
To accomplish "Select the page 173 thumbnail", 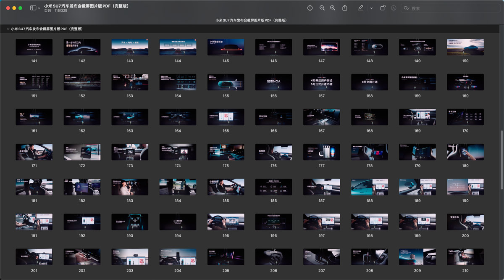I will pos(130,152).
